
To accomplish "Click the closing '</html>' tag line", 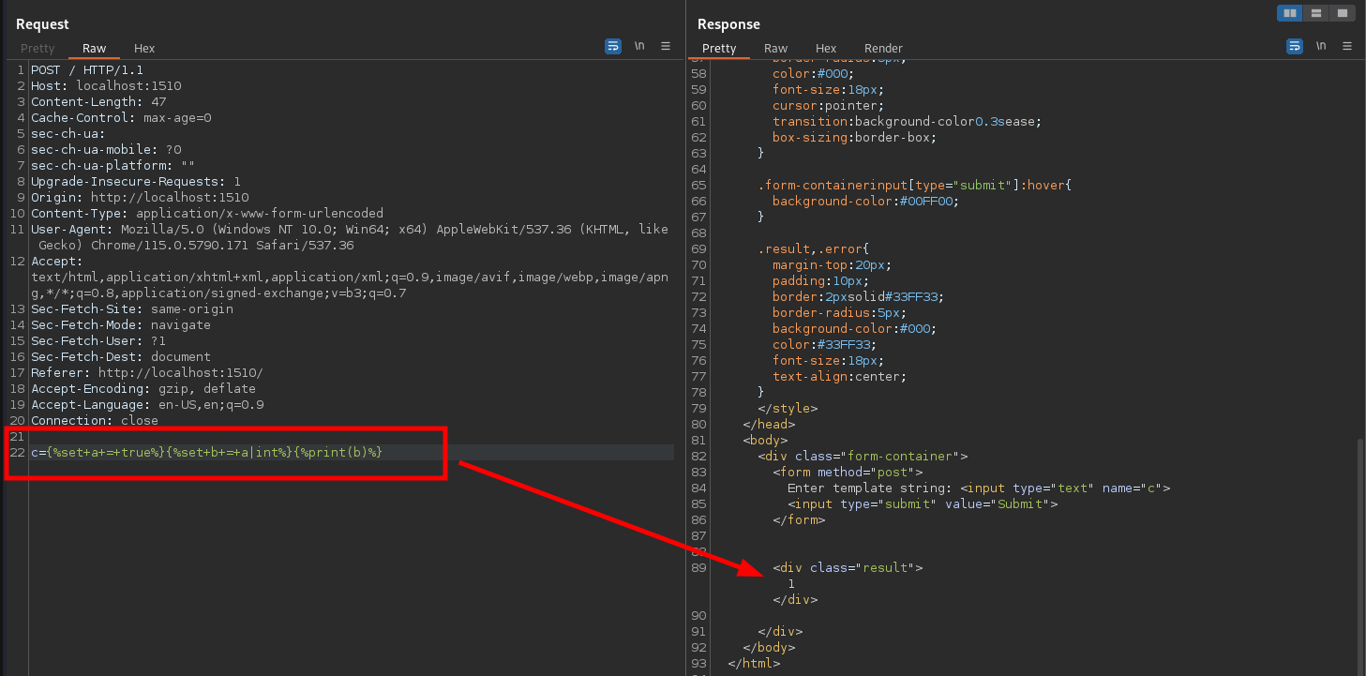I will (754, 663).
